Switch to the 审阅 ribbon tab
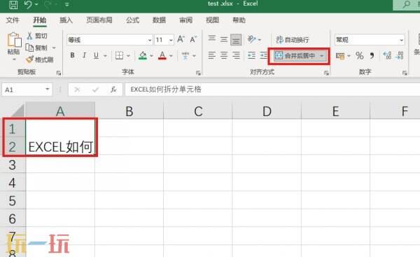The width and height of the screenshot is (420, 257). 185,20
